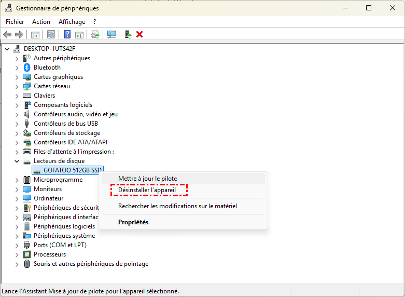Choose Rechercher les modifications sur le matériel

[x=184, y=206]
